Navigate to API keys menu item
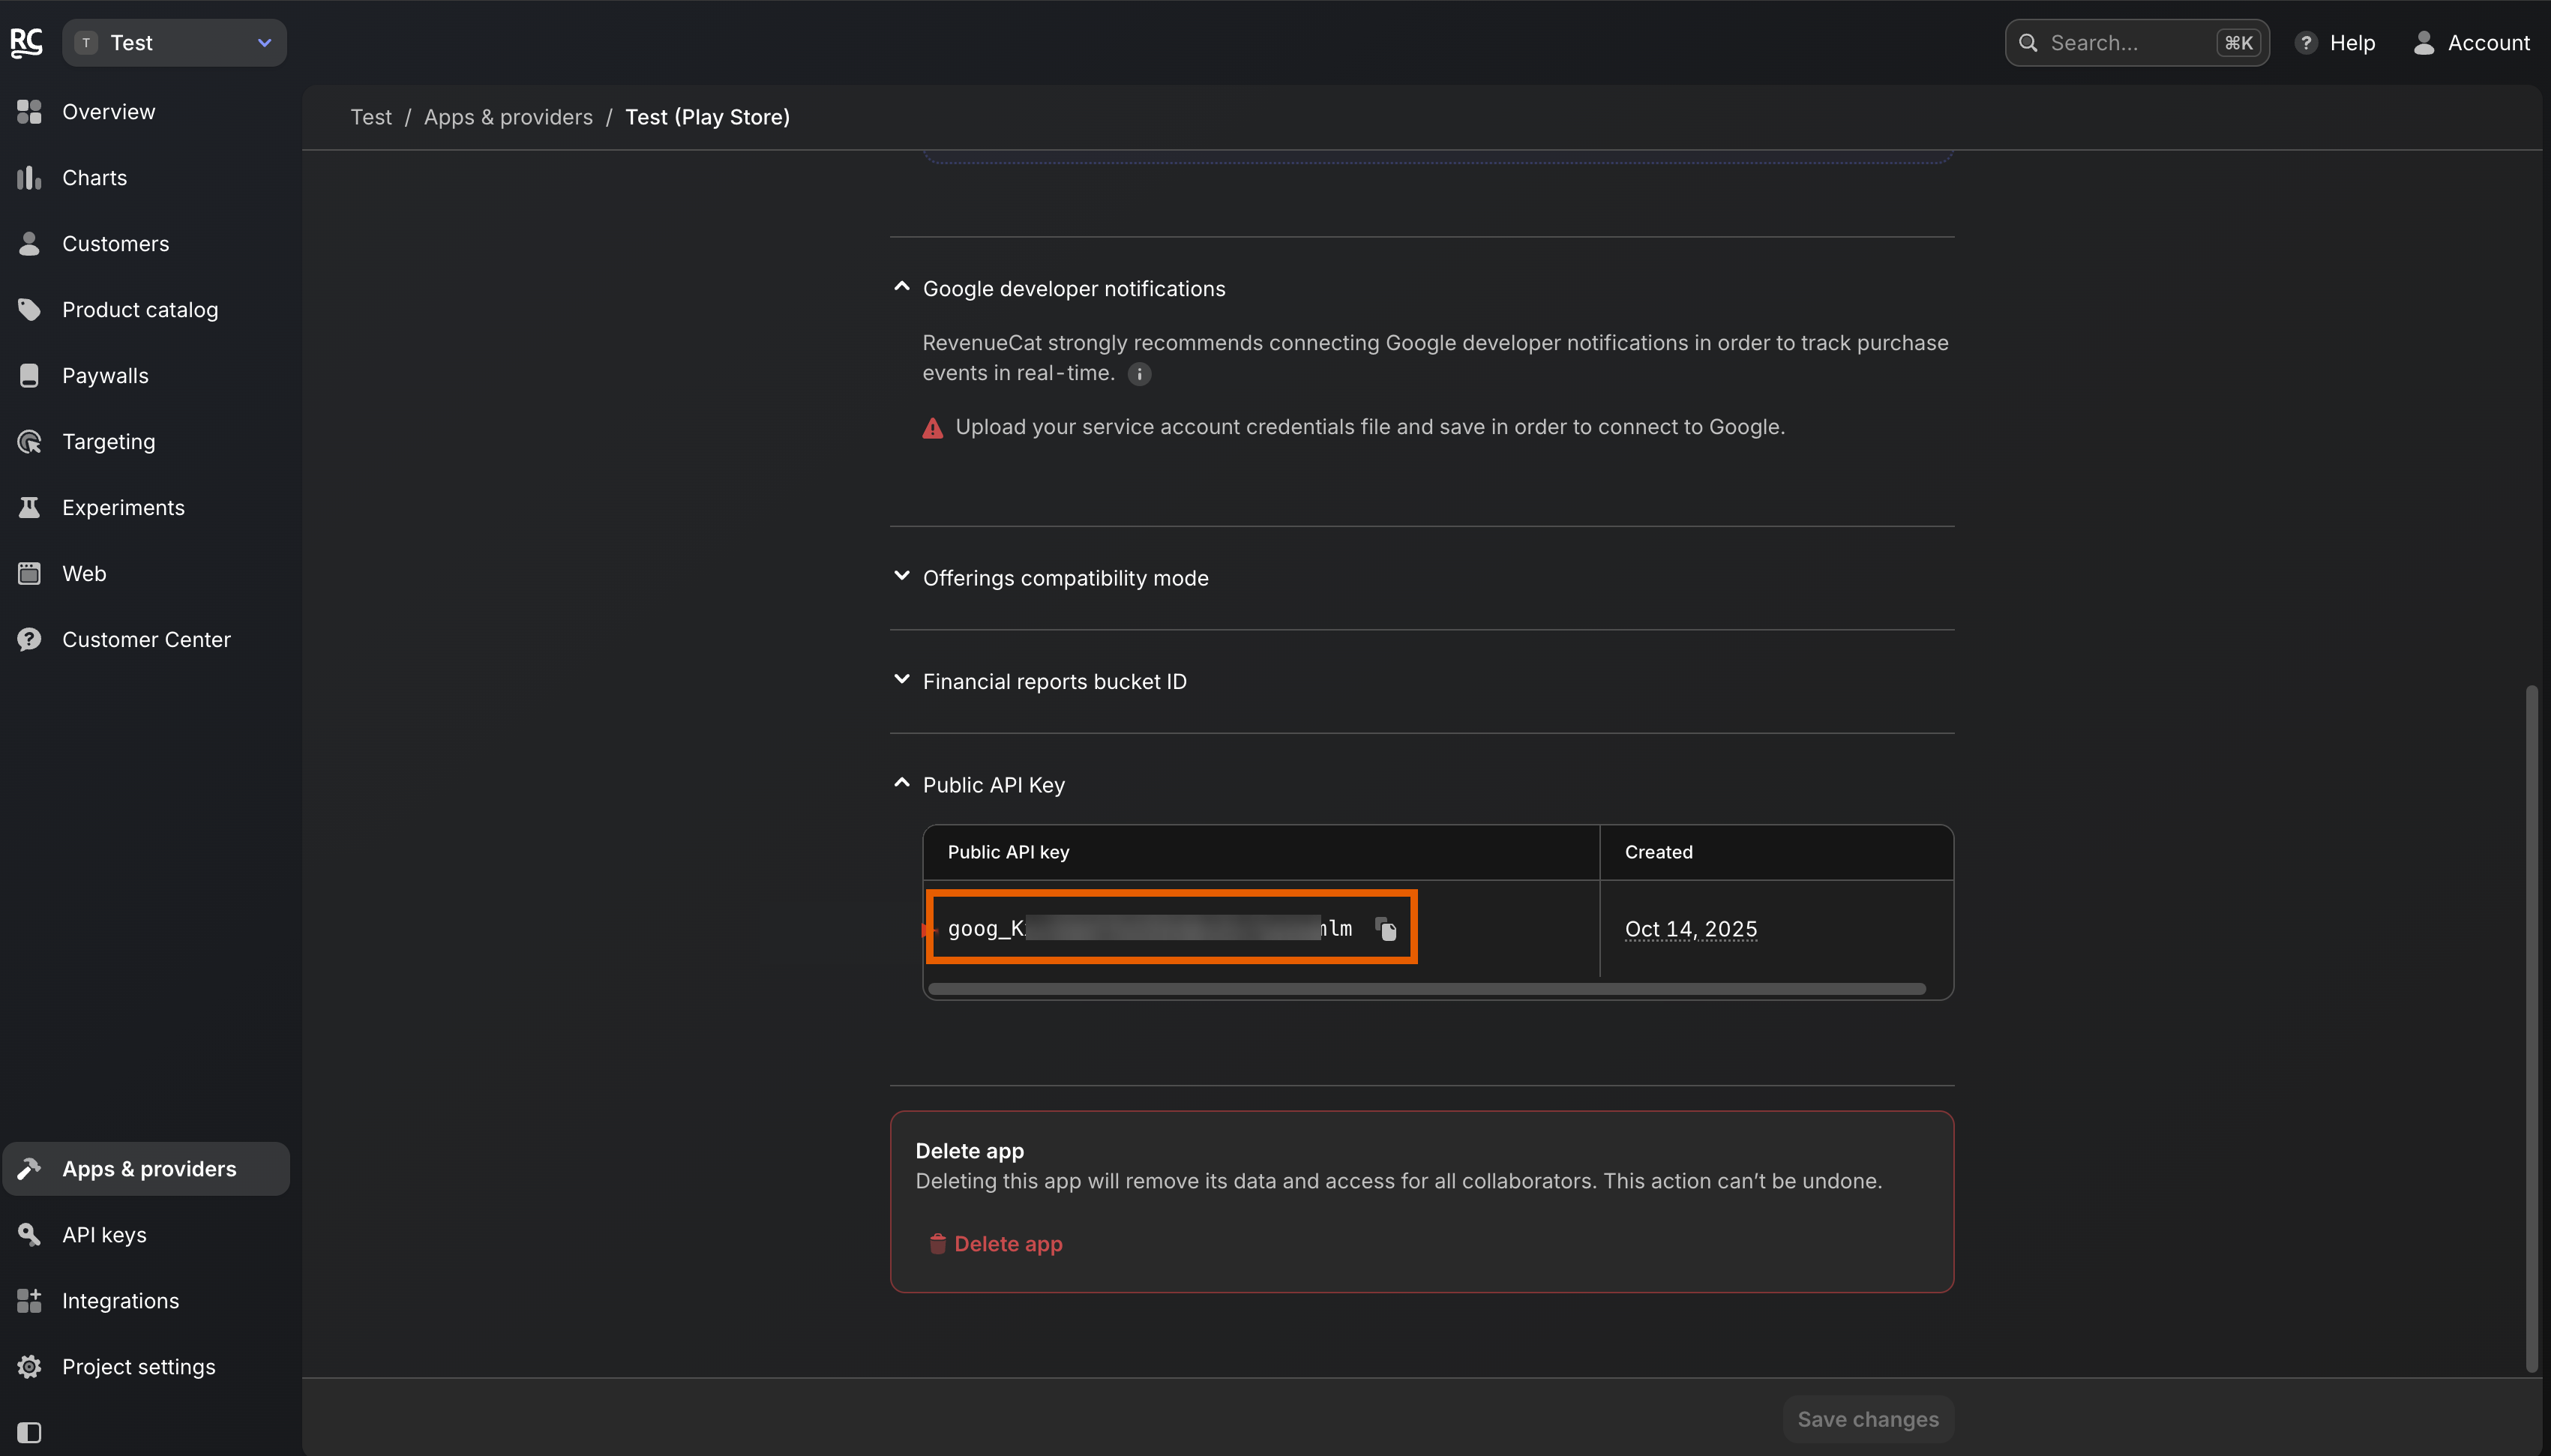 pyautogui.click(x=104, y=1235)
